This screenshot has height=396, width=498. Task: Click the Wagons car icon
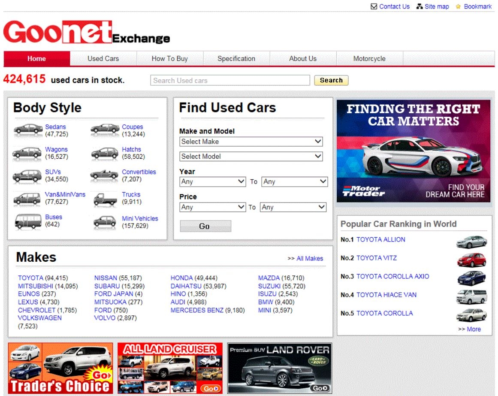tap(27, 153)
